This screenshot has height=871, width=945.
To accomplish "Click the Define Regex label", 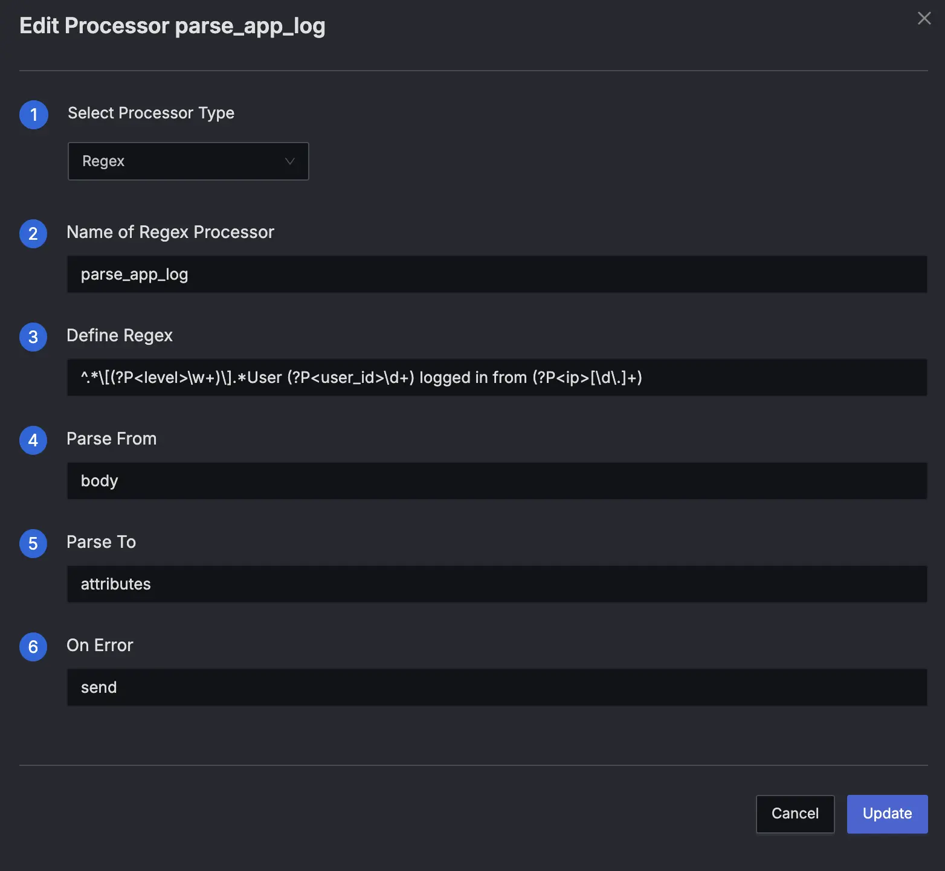I will (120, 335).
